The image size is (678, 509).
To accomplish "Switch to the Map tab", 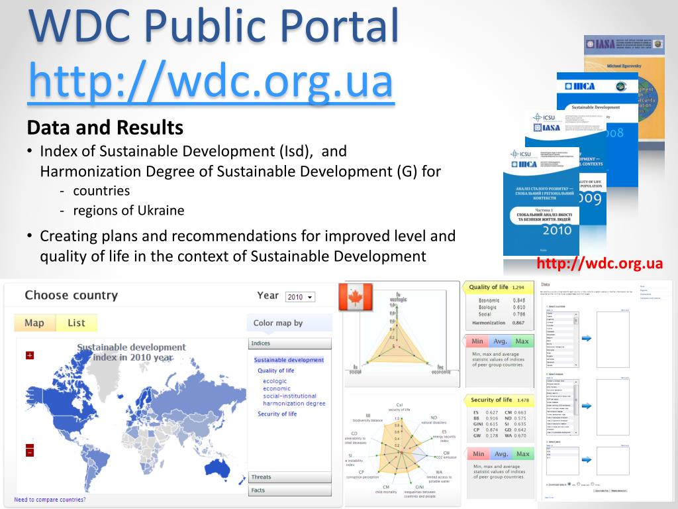I will pyautogui.click(x=34, y=323).
